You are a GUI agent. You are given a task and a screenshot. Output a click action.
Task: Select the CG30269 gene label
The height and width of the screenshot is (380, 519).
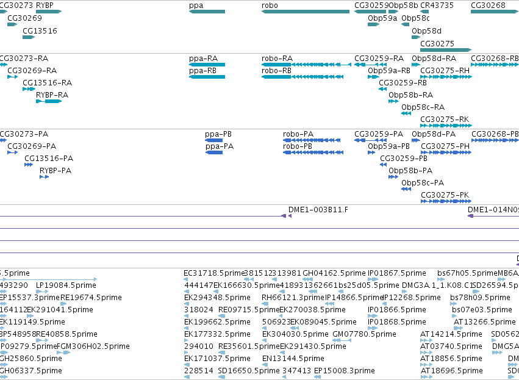click(25, 18)
